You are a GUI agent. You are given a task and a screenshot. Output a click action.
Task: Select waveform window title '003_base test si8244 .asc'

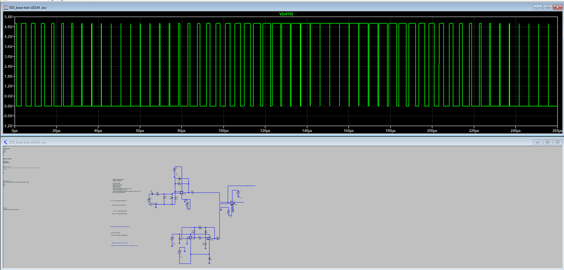tap(28, 8)
